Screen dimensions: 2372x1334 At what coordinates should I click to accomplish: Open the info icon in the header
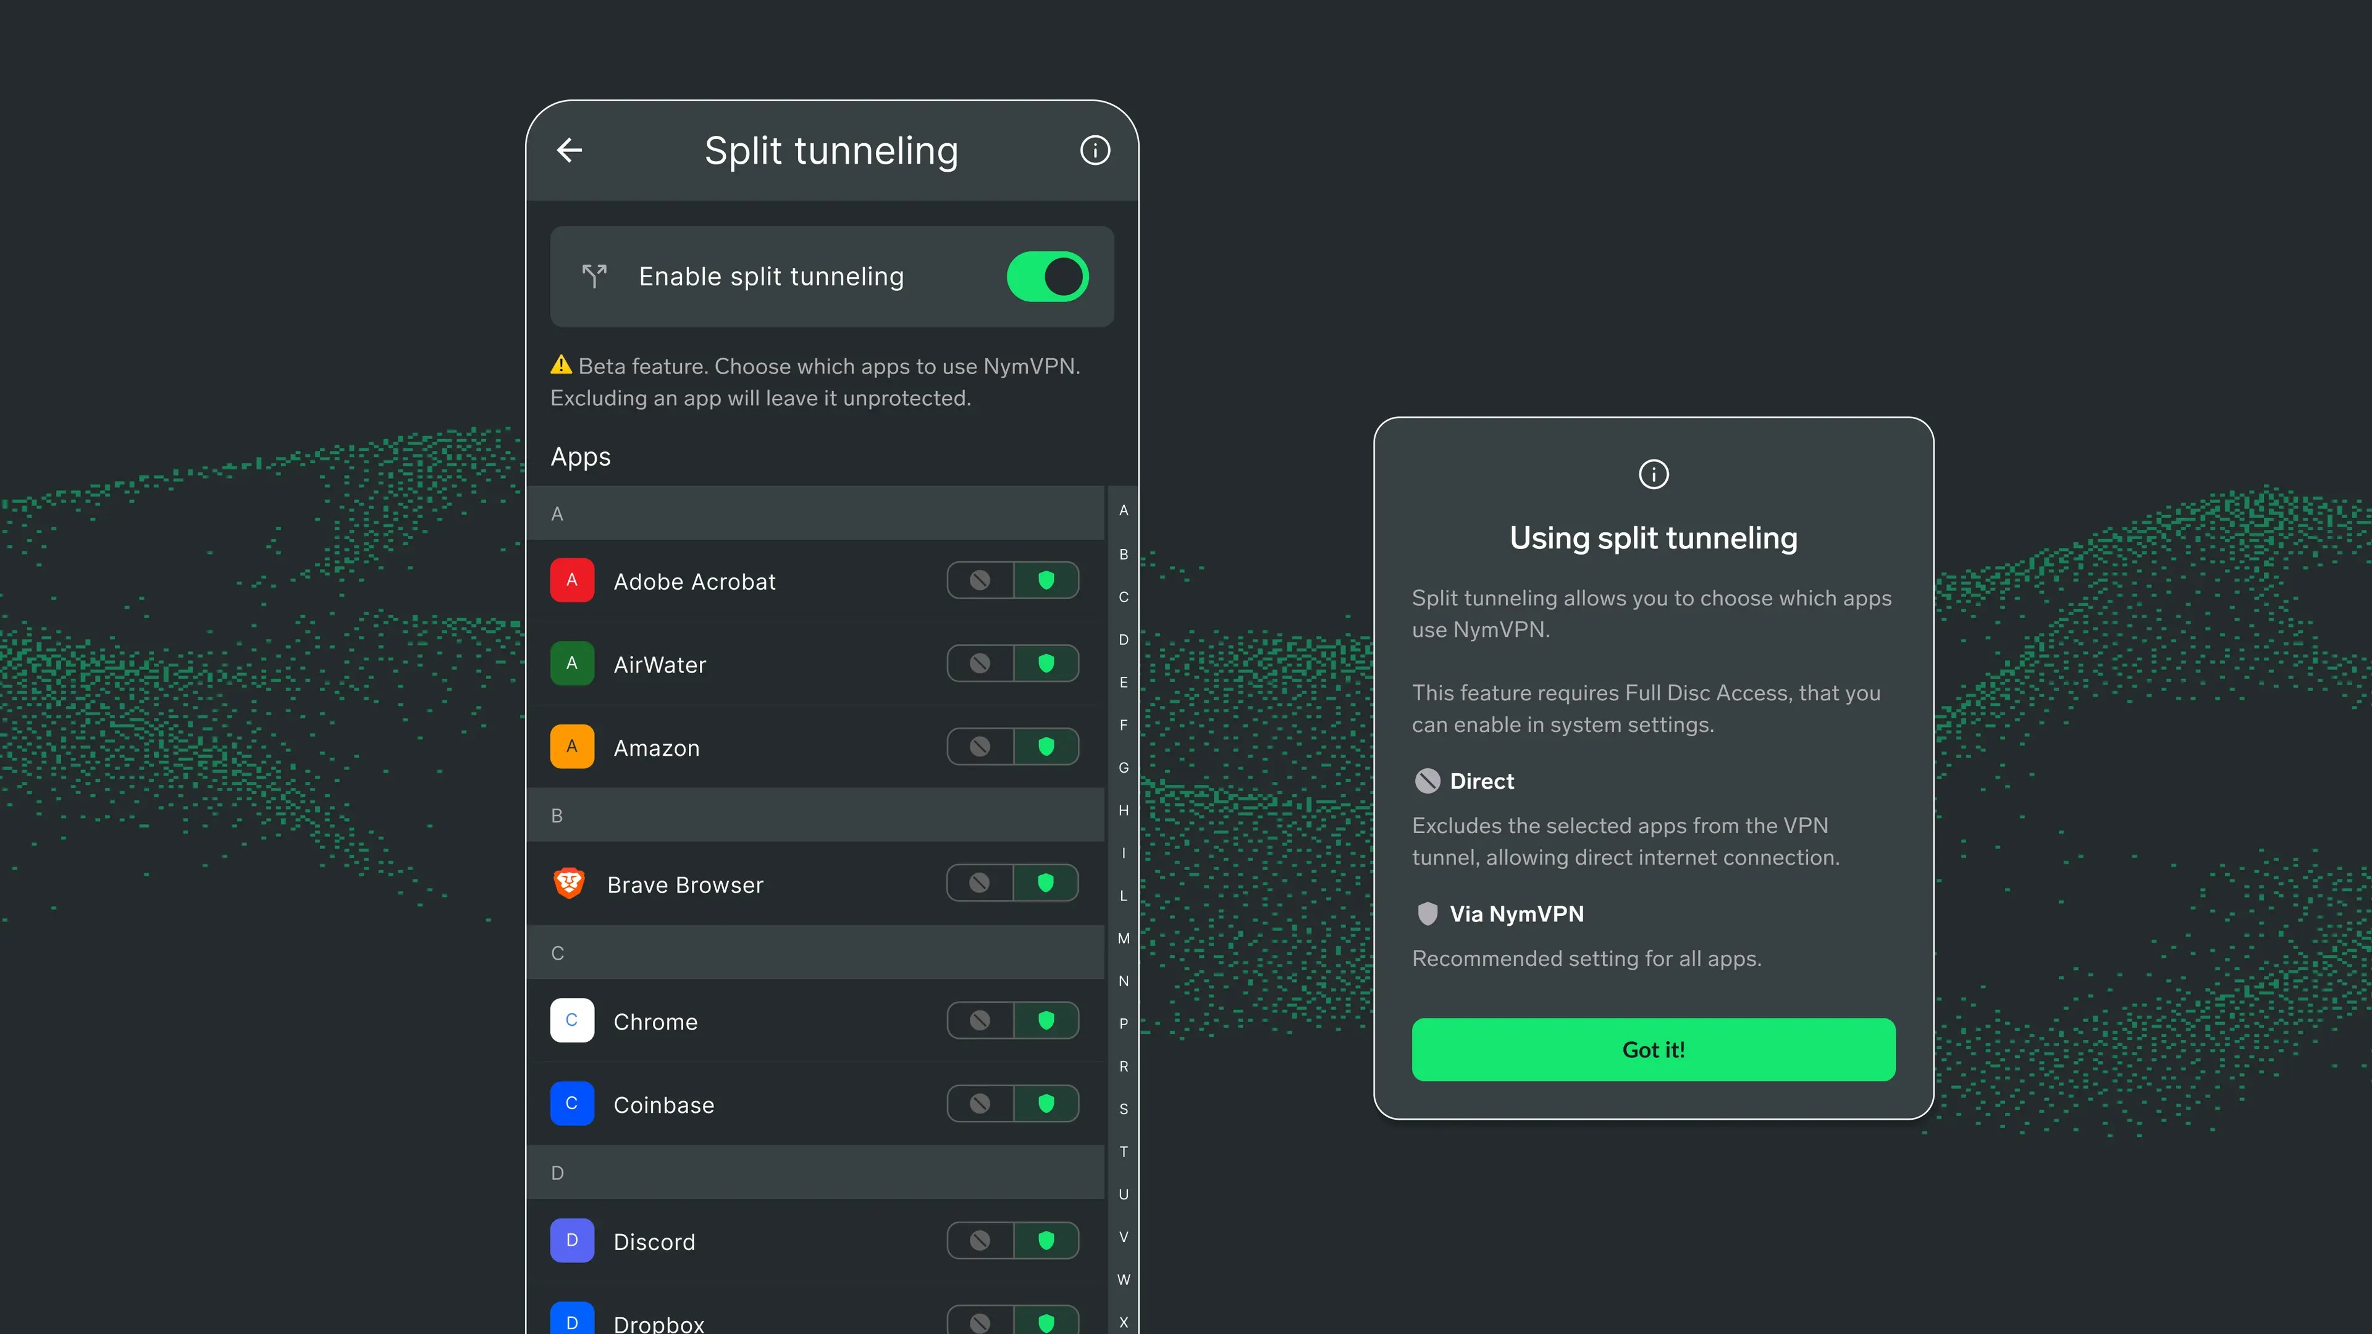[x=1095, y=149]
